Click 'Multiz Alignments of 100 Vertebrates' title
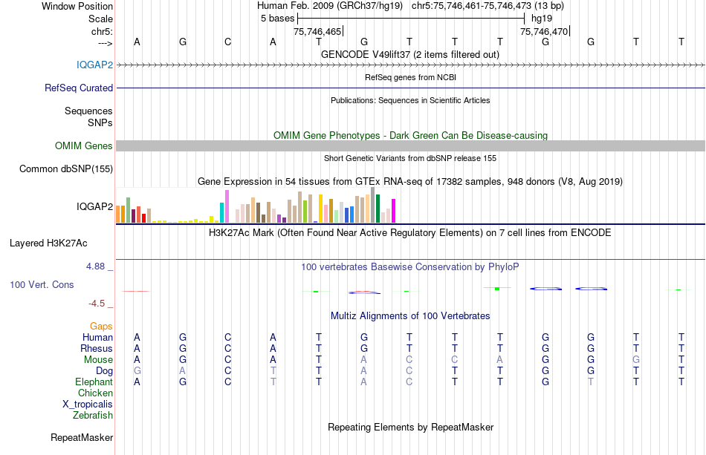The height and width of the screenshot is (455, 706). 410,316
